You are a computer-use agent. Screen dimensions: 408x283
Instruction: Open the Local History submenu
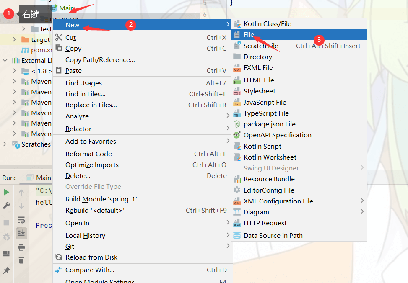pyautogui.click(x=142, y=235)
